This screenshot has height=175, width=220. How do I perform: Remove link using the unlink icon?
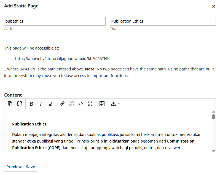[x=71, y=104]
